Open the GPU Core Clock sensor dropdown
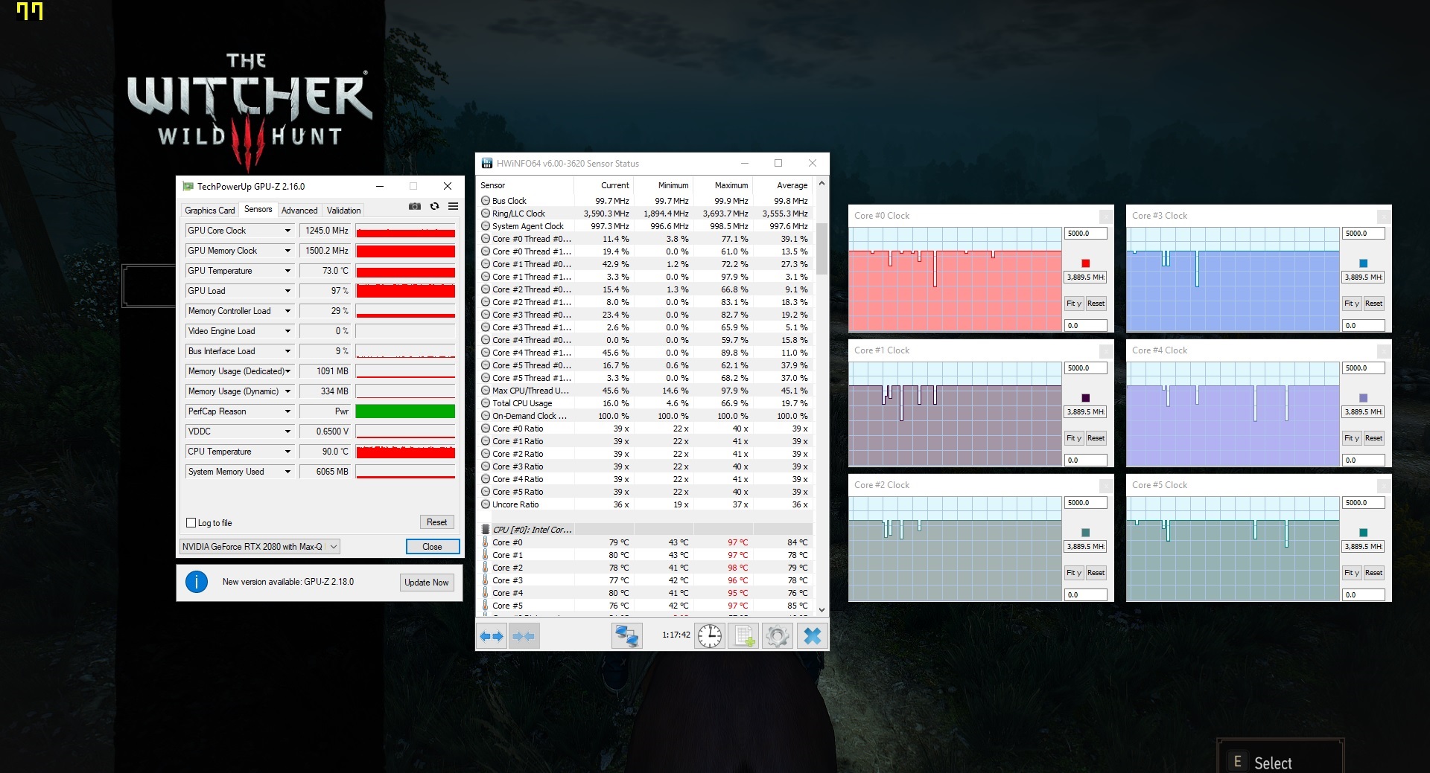The width and height of the screenshot is (1430, 773). point(287,231)
